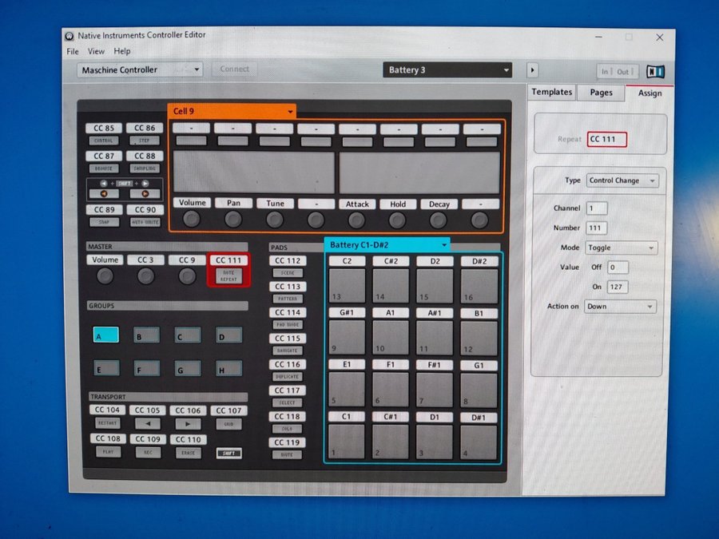The height and width of the screenshot is (539, 719).
Task: Click the Channel number input field
Action: click(x=597, y=208)
